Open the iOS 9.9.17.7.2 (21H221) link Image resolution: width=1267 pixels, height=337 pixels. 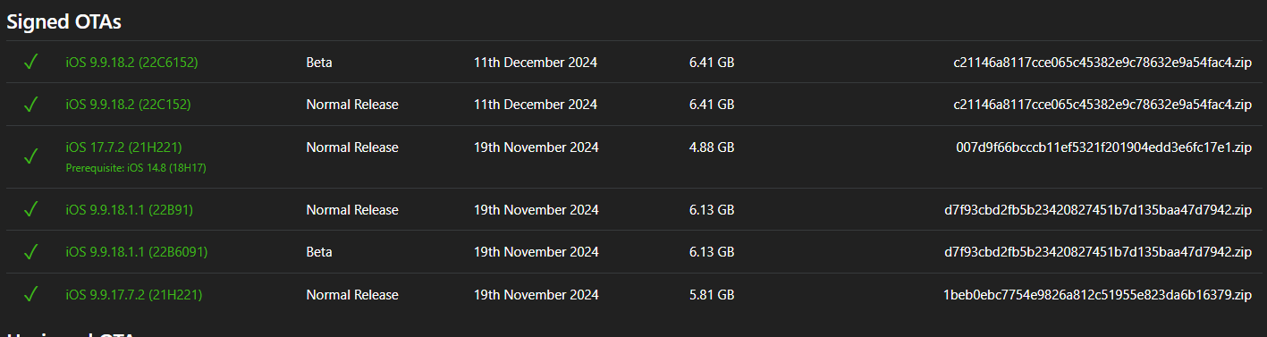click(x=132, y=294)
